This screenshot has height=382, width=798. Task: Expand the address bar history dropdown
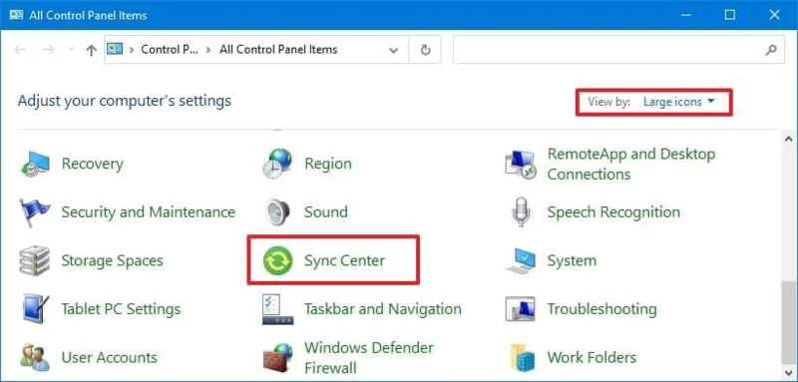[x=393, y=50]
